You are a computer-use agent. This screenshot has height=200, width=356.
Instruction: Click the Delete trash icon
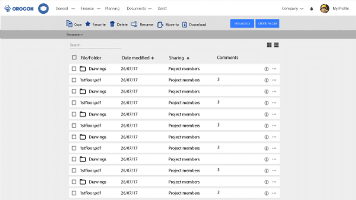(112, 24)
